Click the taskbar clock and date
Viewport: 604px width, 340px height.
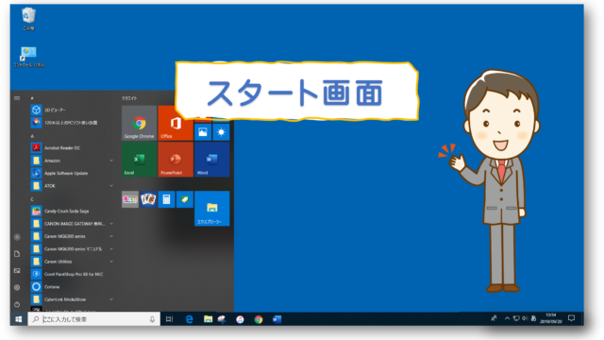(x=551, y=318)
